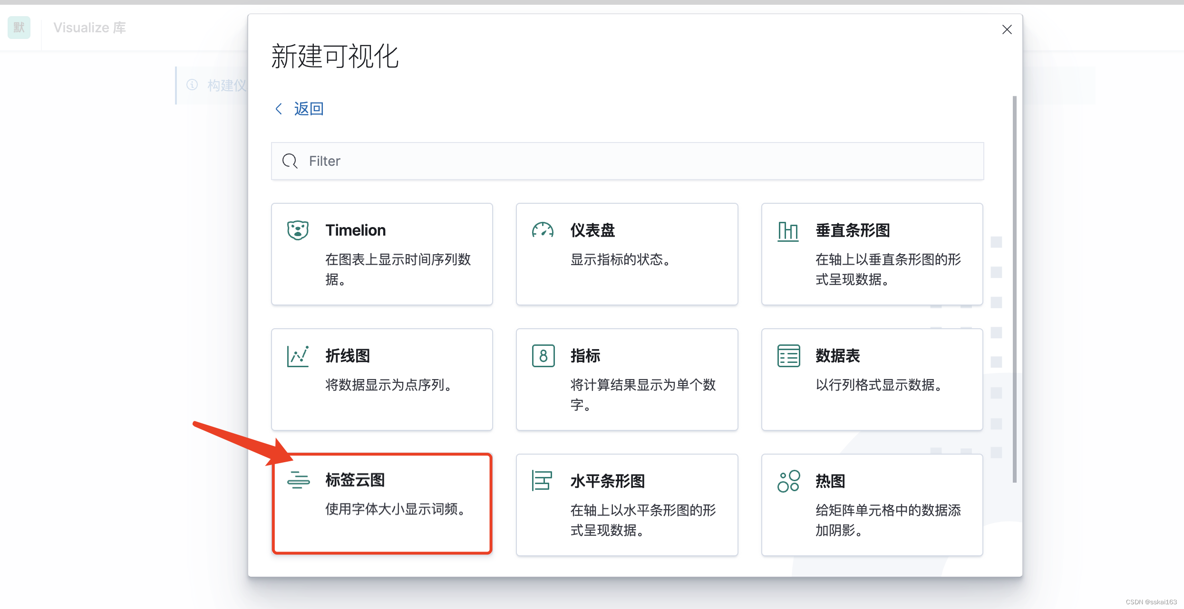The width and height of the screenshot is (1184, 609).
Task: Choose the 热图 visualization card
Action: (872, 505)
